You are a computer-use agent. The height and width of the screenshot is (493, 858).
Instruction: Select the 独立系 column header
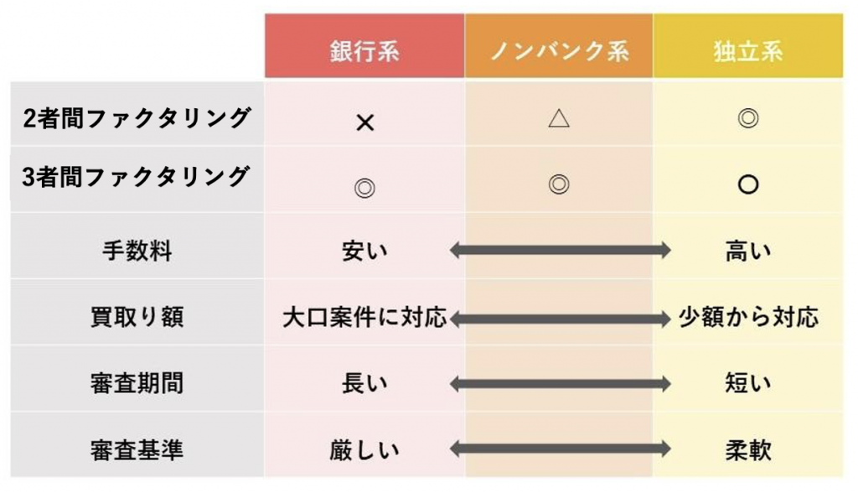[748, 46]
